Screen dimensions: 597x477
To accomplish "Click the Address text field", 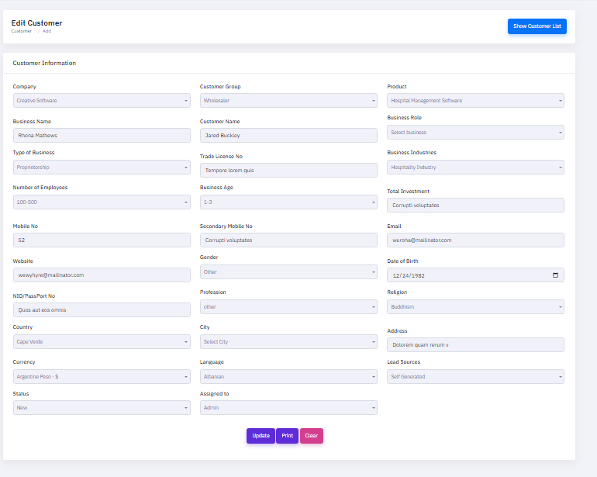I will pos(475,344).
